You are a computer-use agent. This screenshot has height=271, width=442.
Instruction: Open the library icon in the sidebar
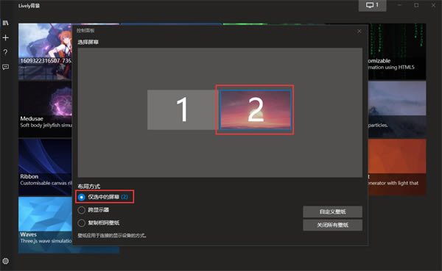[5, 23]
